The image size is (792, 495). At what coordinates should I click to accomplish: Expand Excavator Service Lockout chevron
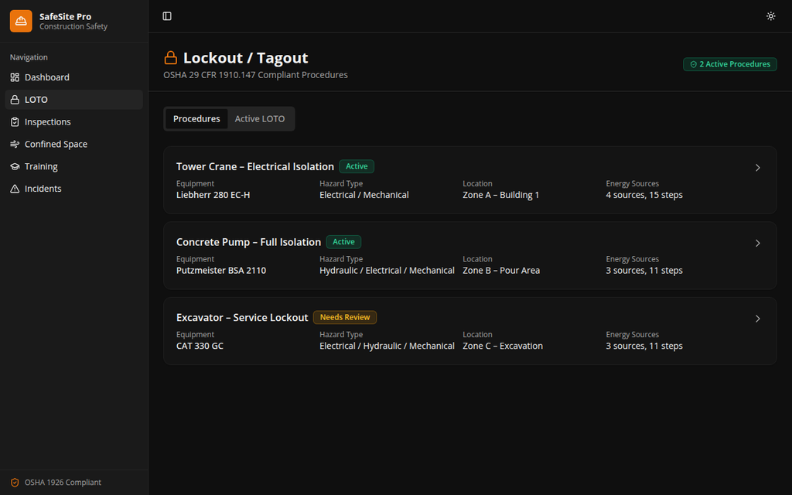pos(758,319)
